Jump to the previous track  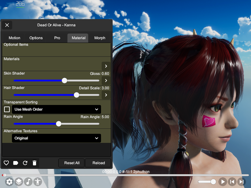click(232, 182)
